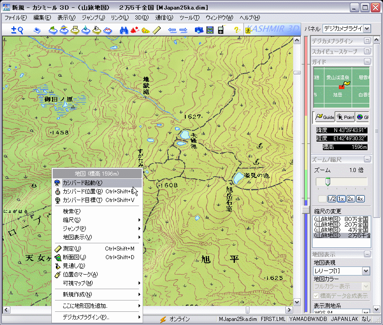383x325 pixels.
Task: Click the map icon with yellow arrow
Action: [x=64, y=30]
